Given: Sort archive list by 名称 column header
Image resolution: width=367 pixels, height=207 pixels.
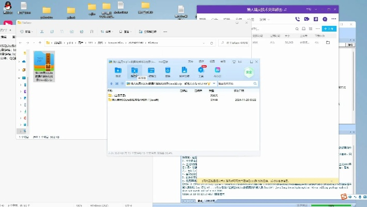Looking at the screenshot, I should [110, 91].
